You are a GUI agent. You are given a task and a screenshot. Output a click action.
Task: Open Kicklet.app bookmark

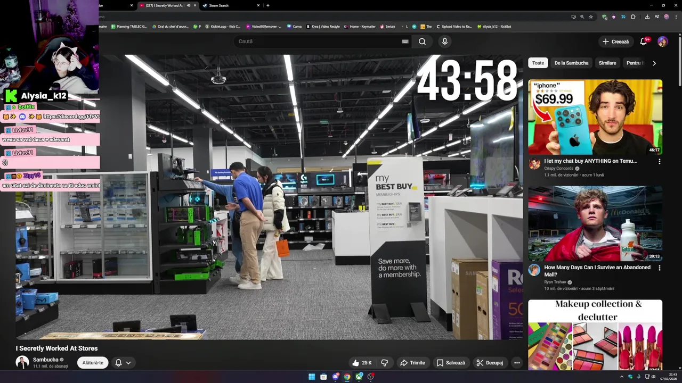(223, 26)
